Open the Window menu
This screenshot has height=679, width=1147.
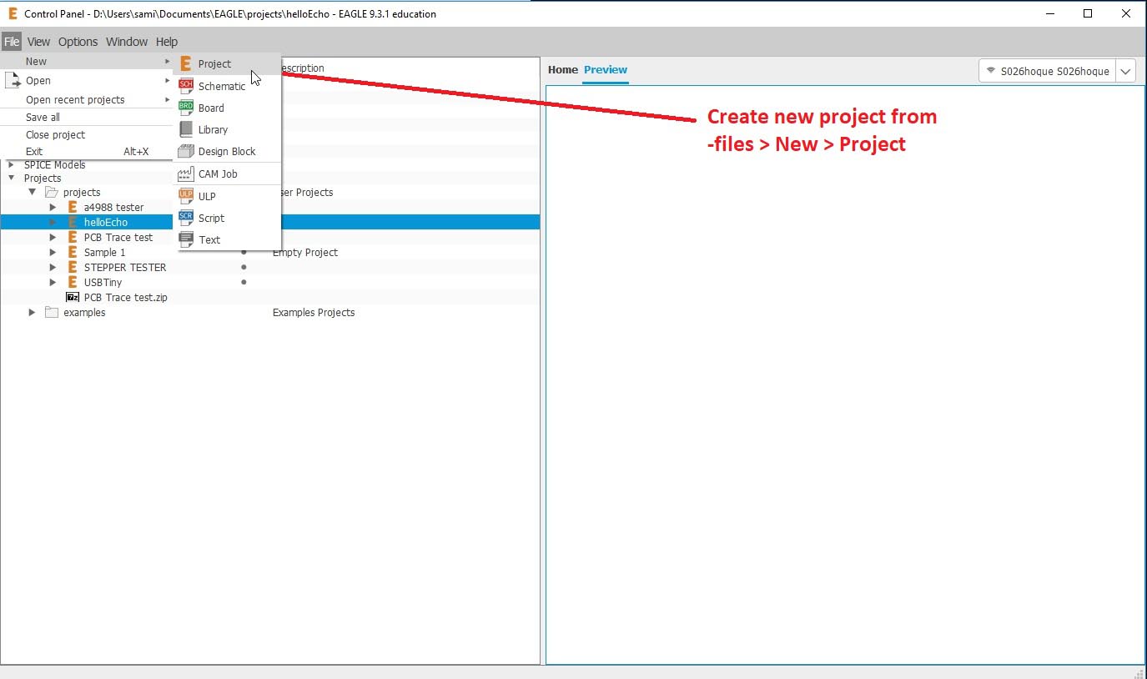[127, 42]
